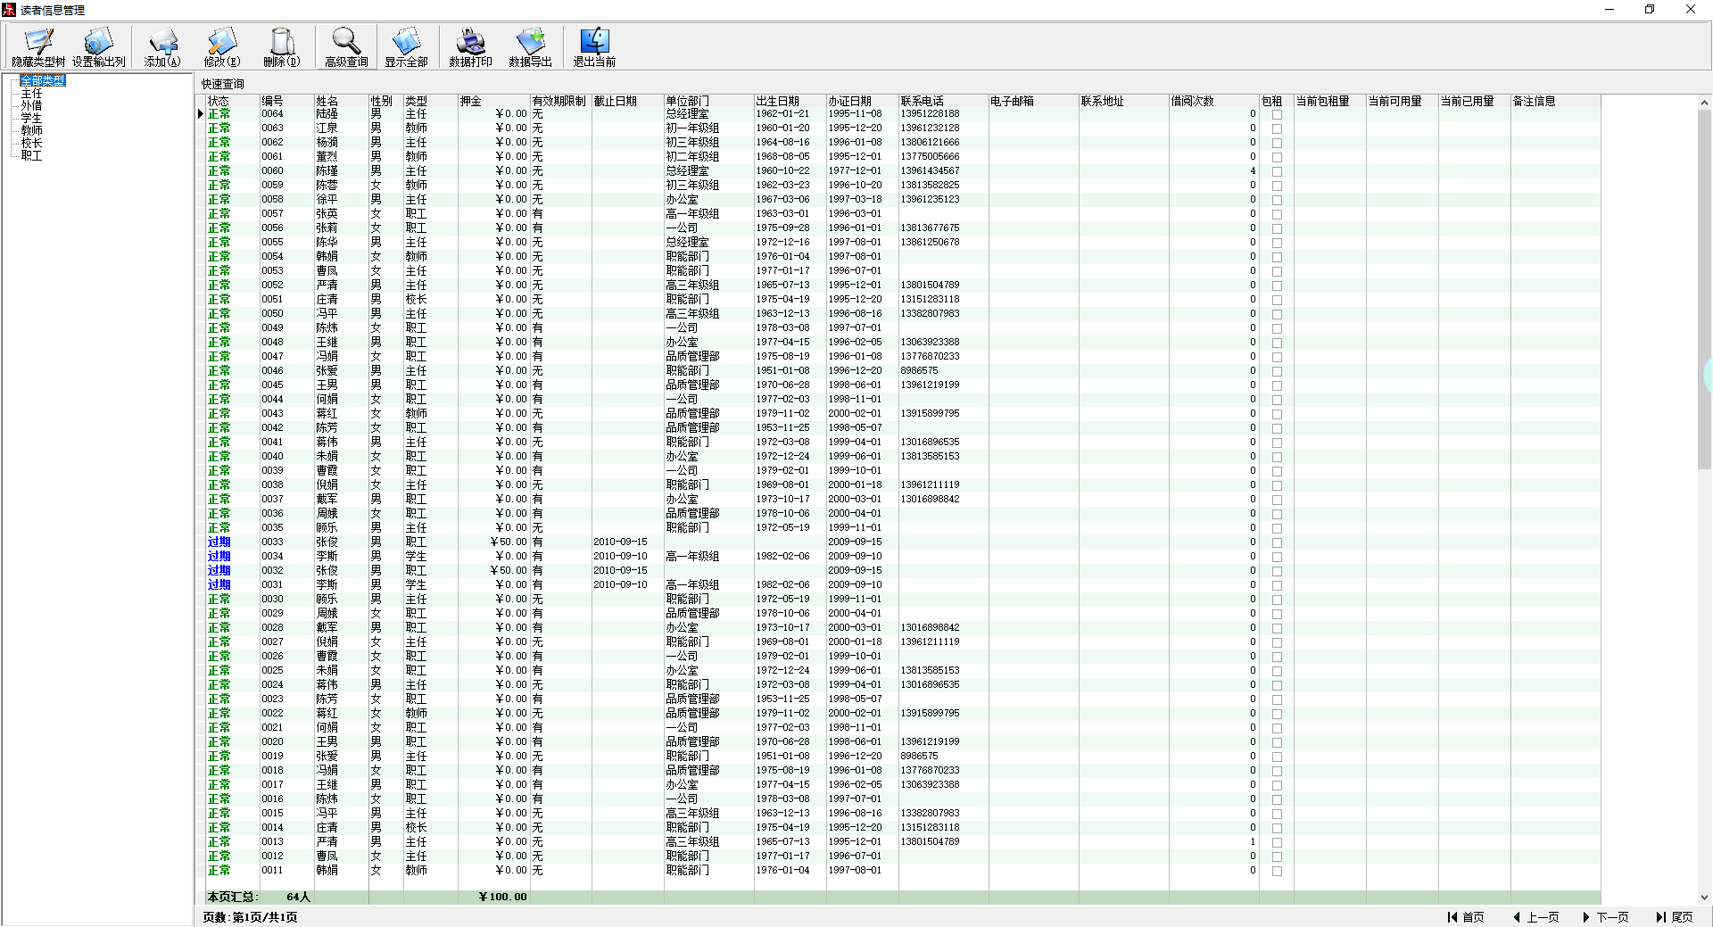Viewport: 1713px width, 927px height.
Task: Select the name 陆强 in row 0064
Action: tap(327, 114)
